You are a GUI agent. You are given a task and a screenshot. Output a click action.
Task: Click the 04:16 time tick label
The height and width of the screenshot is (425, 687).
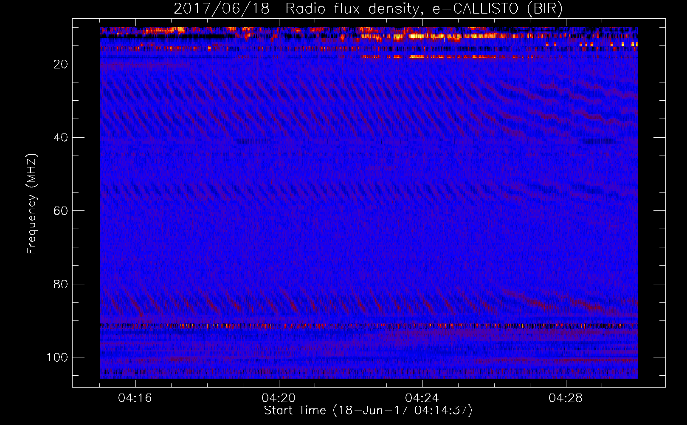(135, 398)
